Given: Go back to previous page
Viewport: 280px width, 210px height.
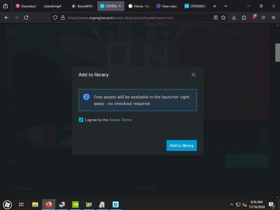Looking at the screenshot, I should (x=7, y=17).
